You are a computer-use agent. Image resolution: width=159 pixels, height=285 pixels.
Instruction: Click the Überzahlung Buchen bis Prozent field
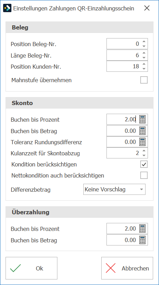127,228
